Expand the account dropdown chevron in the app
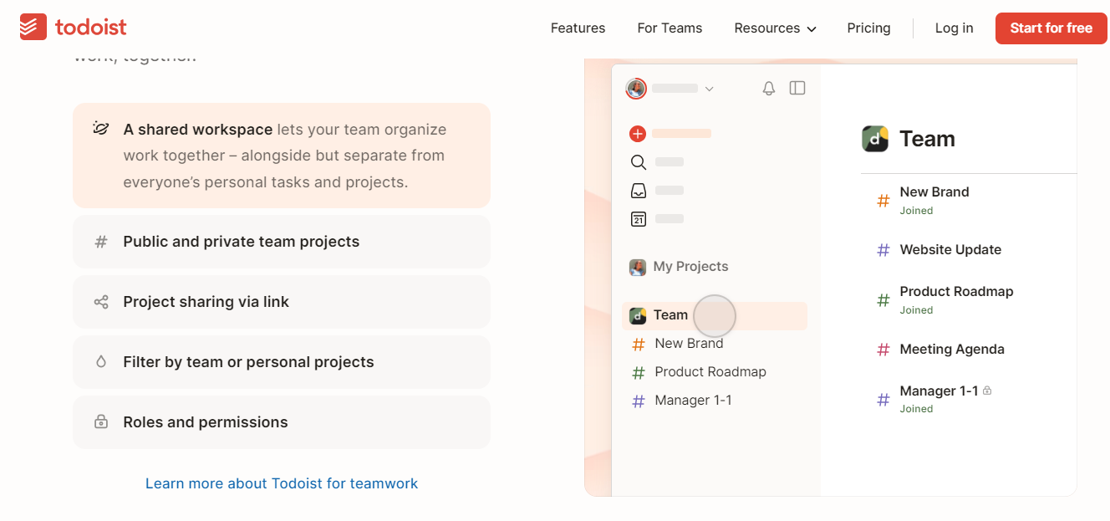Image resolution: width=1110 pixels, height=521 pixels. (710, 88)
